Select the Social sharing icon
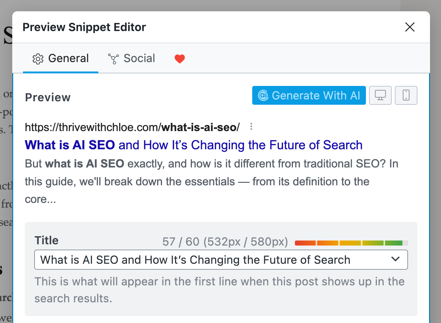The image size is (441, 323). coord(113,58)
